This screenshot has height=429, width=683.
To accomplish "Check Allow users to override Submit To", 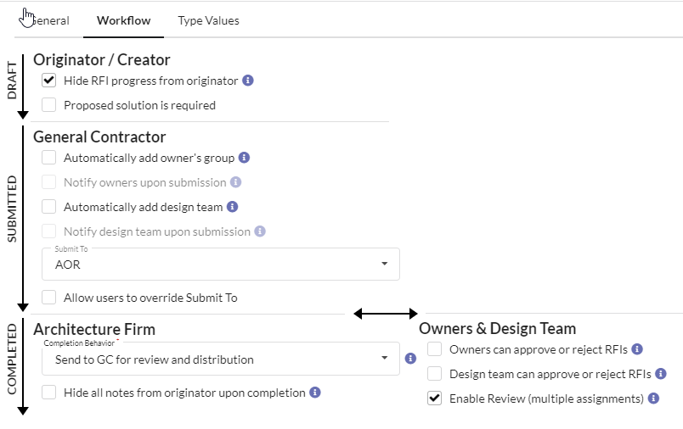I will pos(48,298).
